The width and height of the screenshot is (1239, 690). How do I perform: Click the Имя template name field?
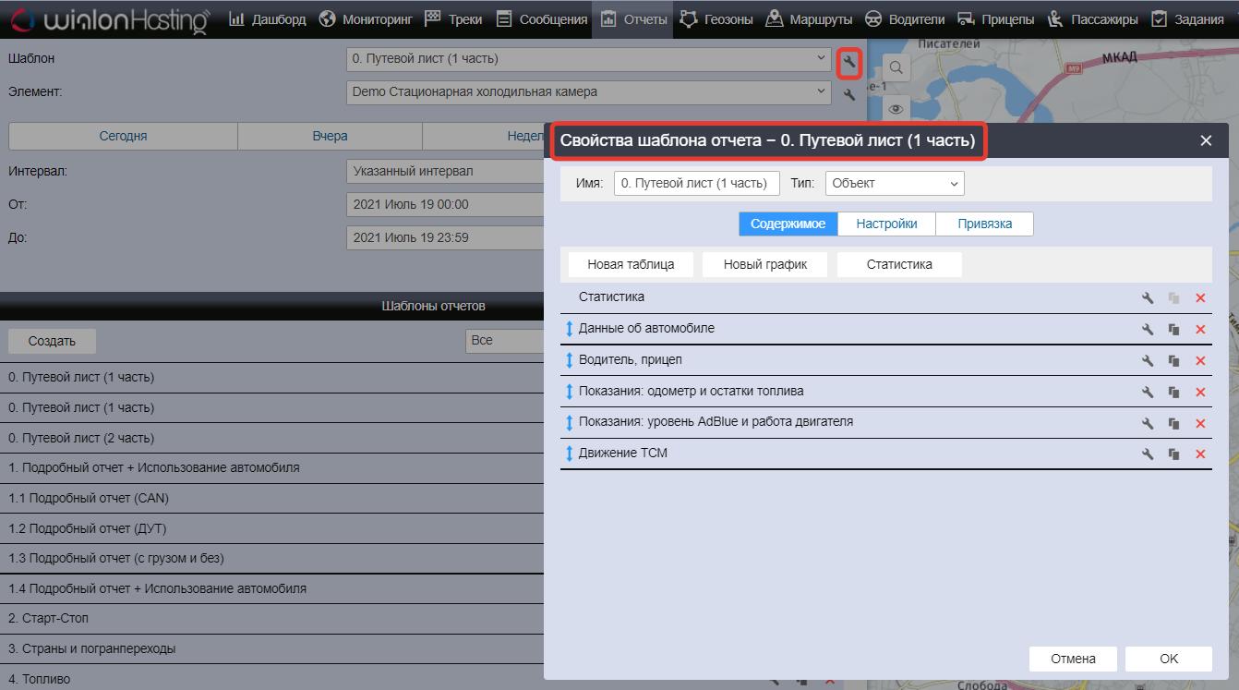[696, 183]
